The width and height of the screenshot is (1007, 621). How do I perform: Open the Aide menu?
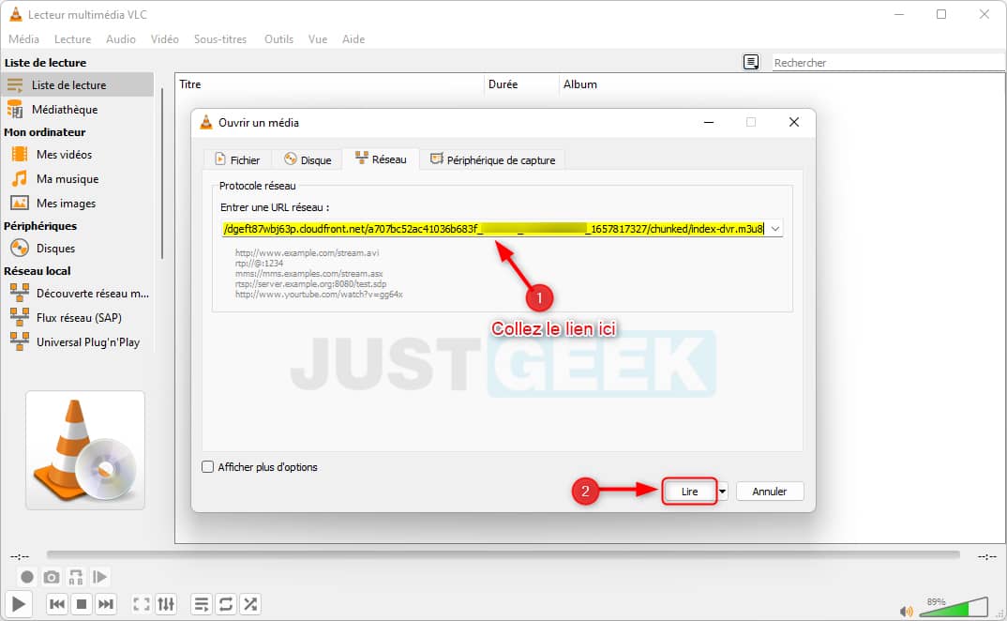353,39
